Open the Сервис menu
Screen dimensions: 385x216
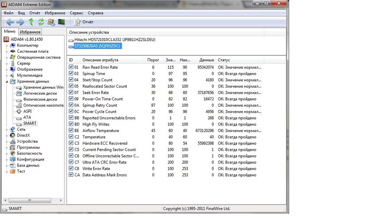(x=77, y=13)
